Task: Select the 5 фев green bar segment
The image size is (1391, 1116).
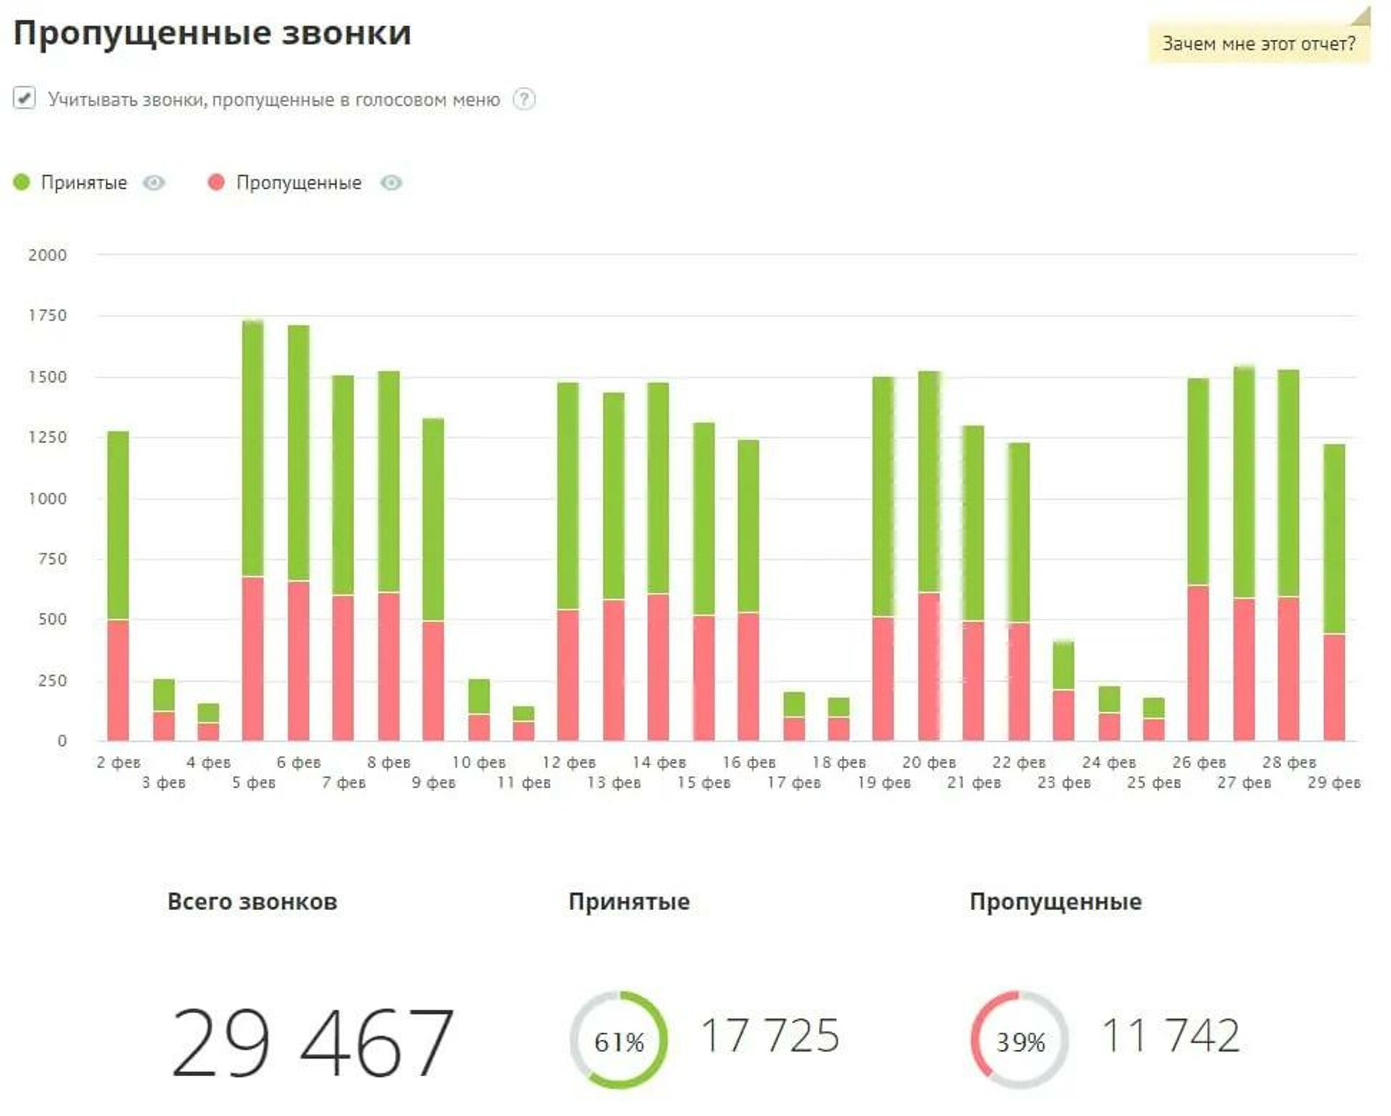Action: click(x=253, y=449)
